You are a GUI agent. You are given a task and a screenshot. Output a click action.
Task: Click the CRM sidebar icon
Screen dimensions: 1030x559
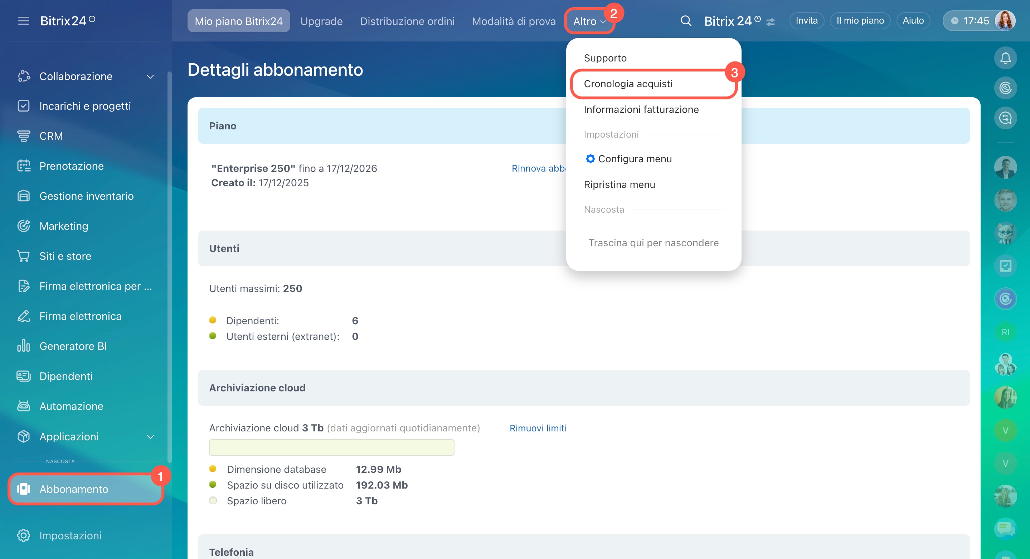24,136
